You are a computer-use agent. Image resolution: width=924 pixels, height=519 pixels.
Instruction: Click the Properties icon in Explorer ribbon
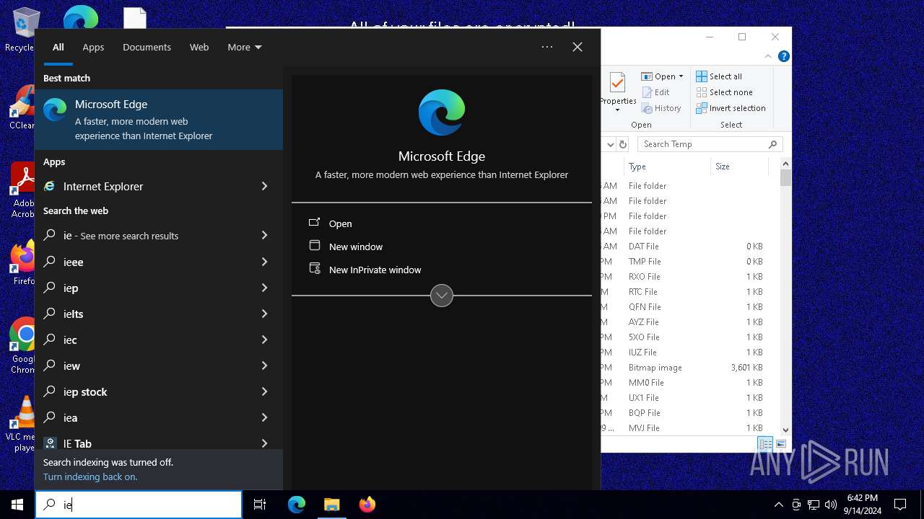(617, 84)
